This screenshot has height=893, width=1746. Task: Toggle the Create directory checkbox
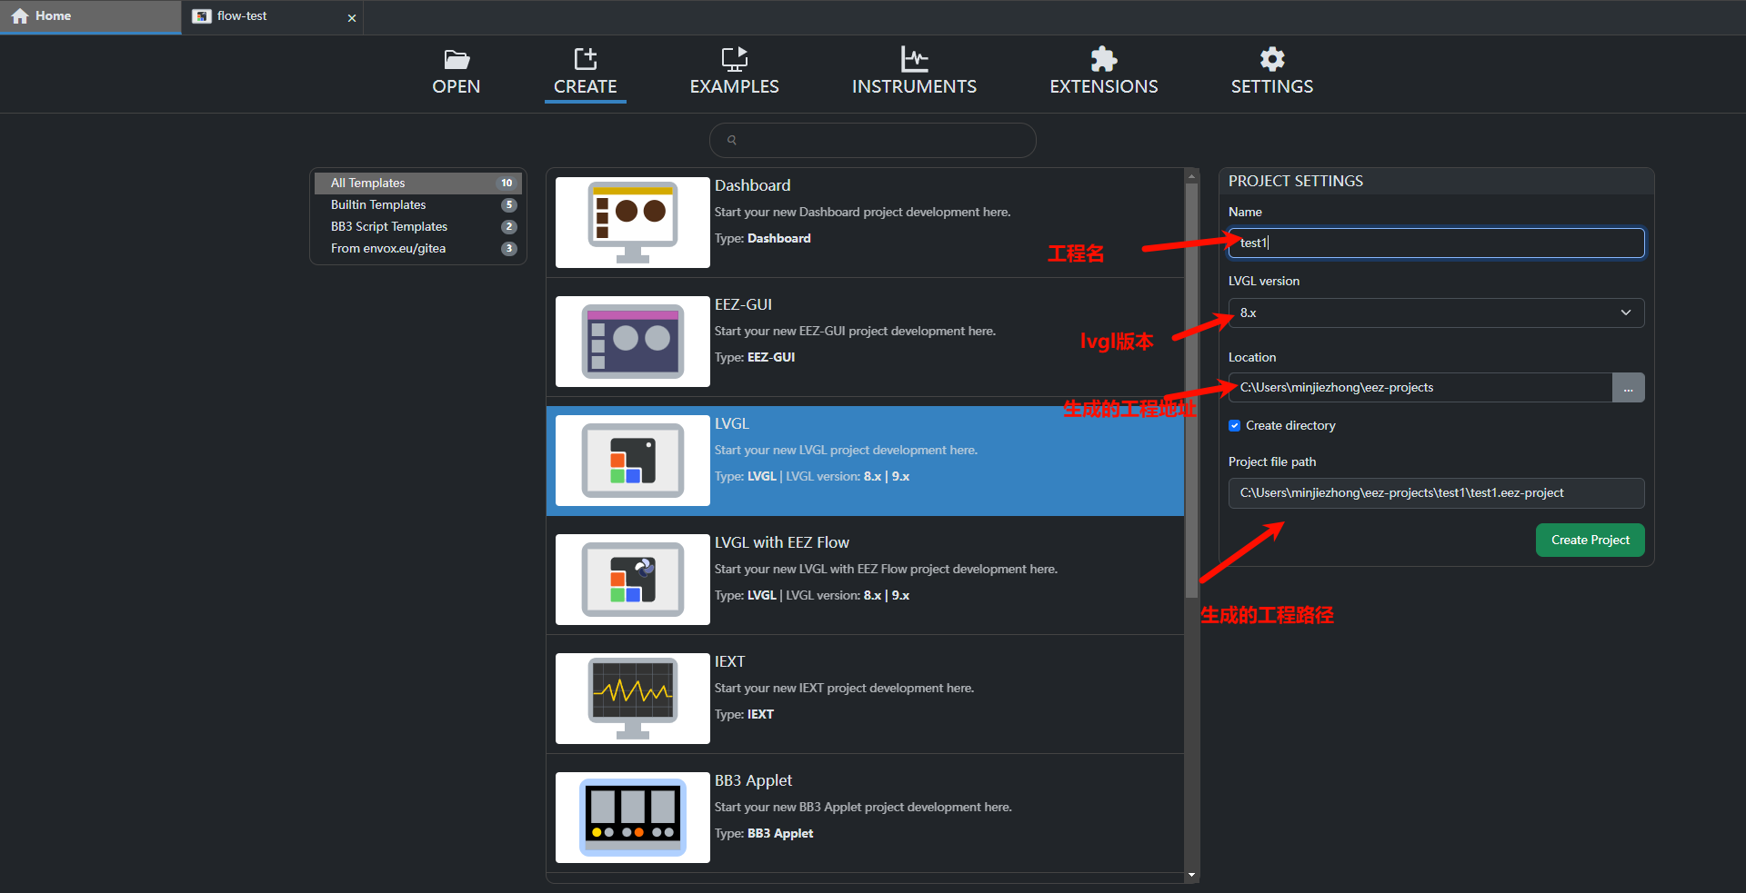click(x=1234, y=425)
